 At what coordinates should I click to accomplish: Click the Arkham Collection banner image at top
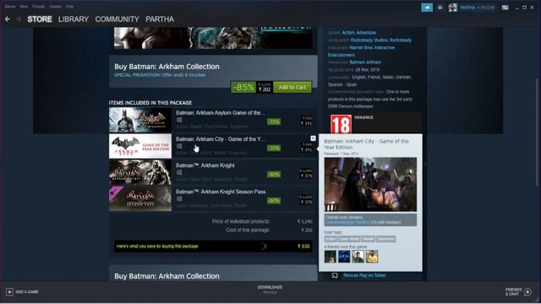(x=213, y=38)
